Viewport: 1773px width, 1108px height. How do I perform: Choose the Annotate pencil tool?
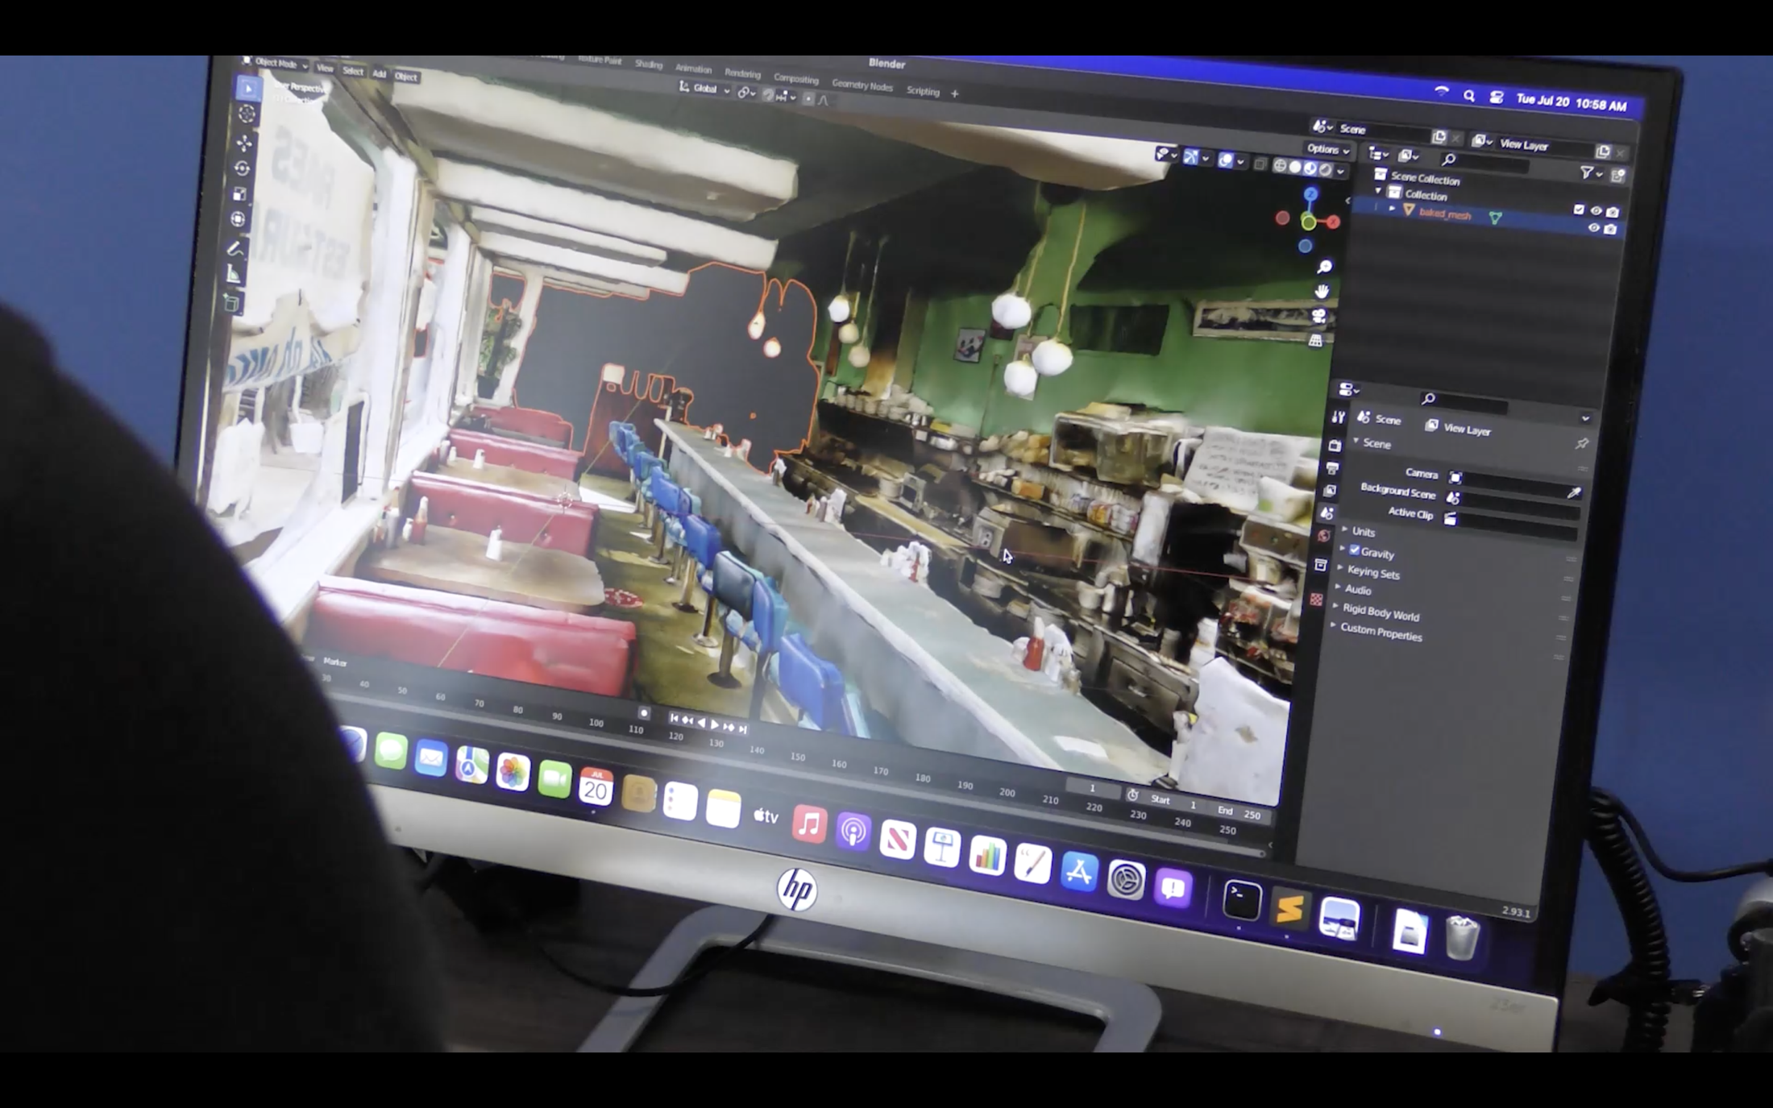coord(235,248)
